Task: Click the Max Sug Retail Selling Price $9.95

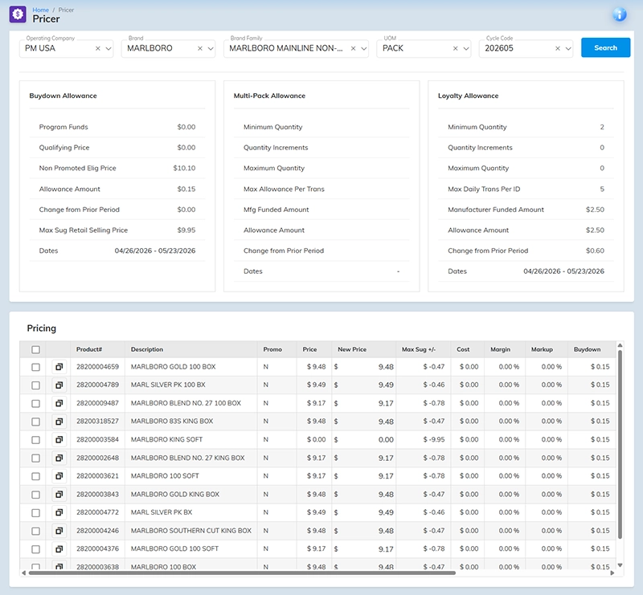Action: tap(186, 230)
